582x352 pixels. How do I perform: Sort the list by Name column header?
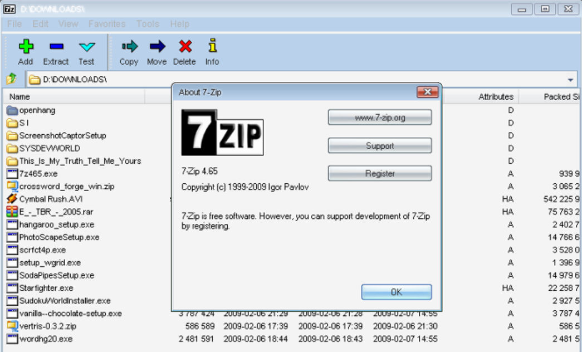point(74,97)
